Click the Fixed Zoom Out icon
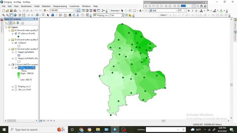Image resolution: width=237 pixels, height=133 pixels. click(24, 15)
